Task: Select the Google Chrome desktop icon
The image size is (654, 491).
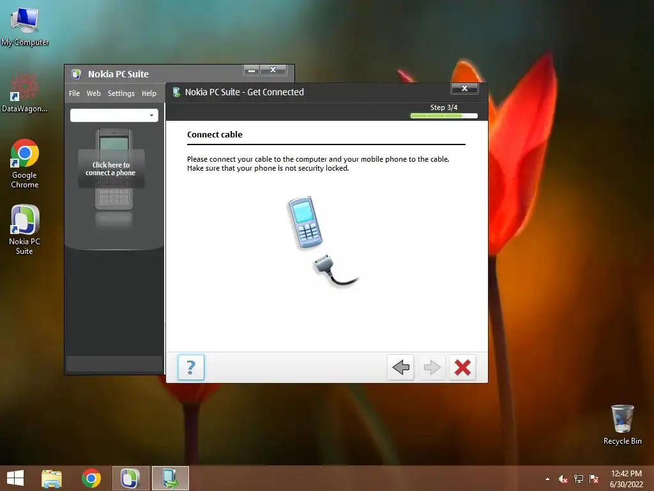Action: 25,164
